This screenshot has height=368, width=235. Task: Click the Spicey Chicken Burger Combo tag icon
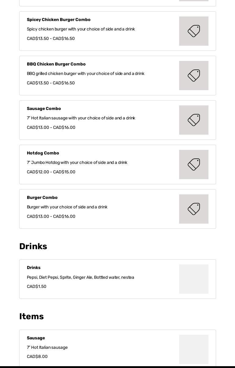[x=193, y=31]
